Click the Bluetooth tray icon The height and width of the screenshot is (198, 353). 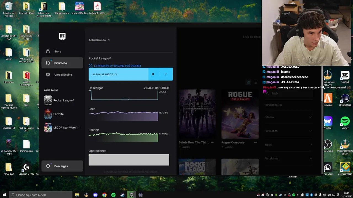(311, 195)
